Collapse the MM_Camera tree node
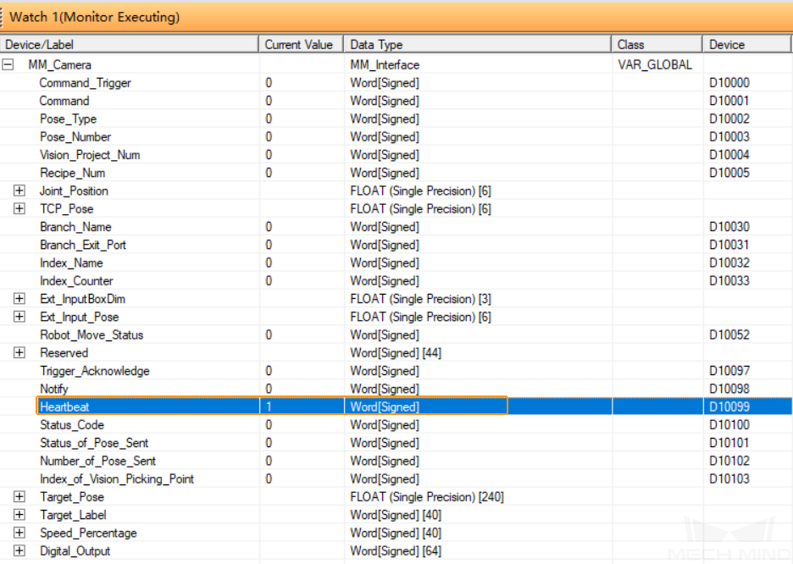Image resolution: width=793 pixels, height=564 pixels. pyautogui.click(x=8, y=64)
